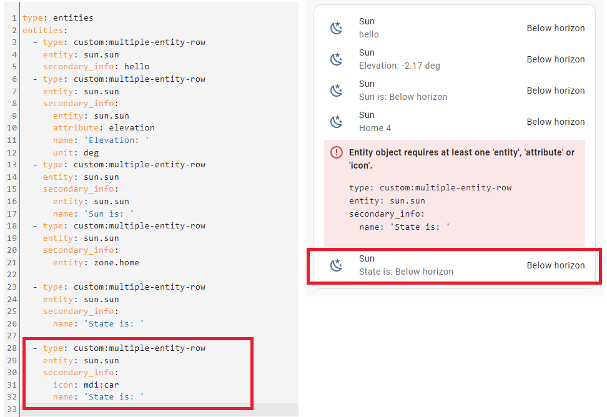
Task: Click the moon icon on the Home 4 row
Action: pyautogui.click(x=336, y=121)
